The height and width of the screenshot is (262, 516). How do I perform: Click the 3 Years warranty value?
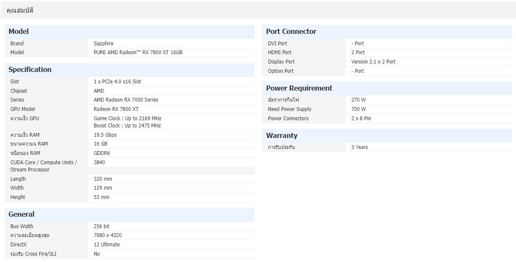tap(359, 147)
